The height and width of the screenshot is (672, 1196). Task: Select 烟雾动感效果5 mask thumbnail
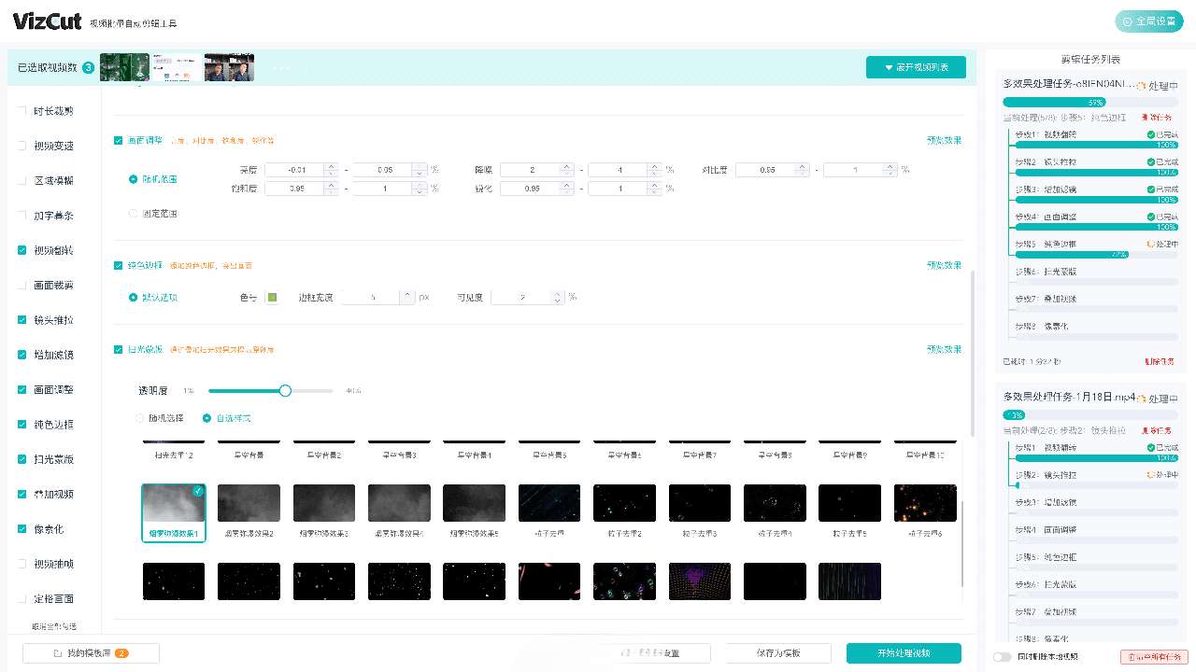(475, 503)
